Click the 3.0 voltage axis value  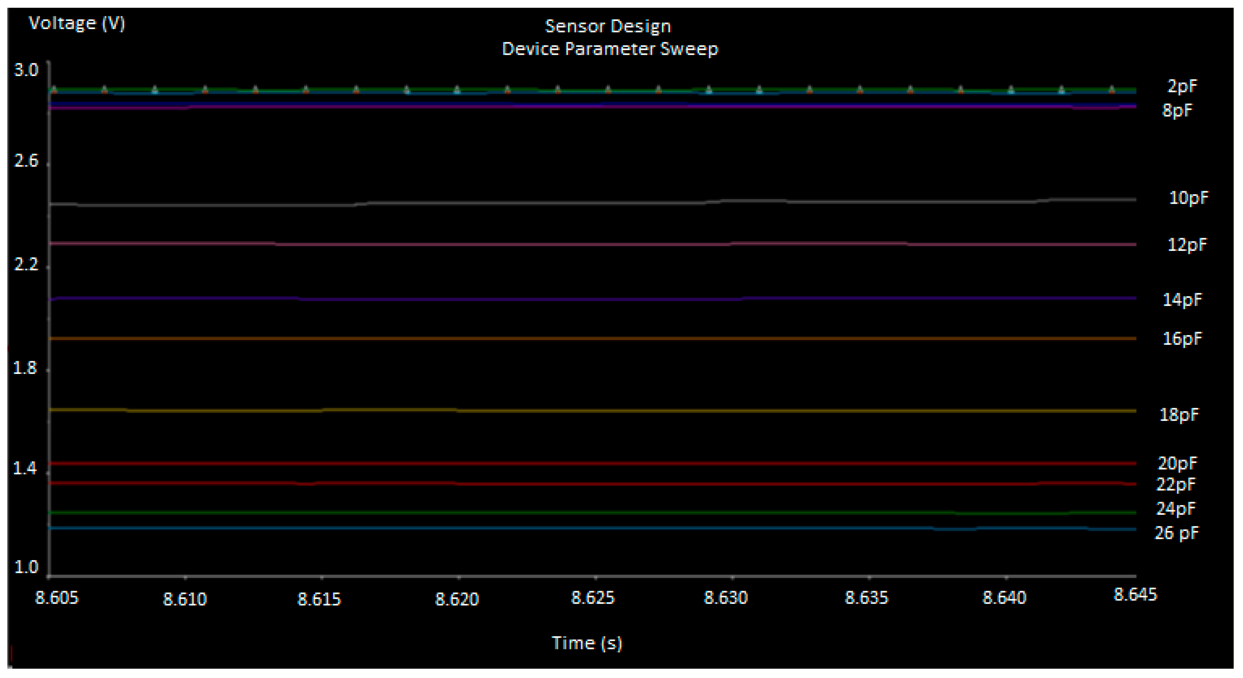(x=26, y=71)
